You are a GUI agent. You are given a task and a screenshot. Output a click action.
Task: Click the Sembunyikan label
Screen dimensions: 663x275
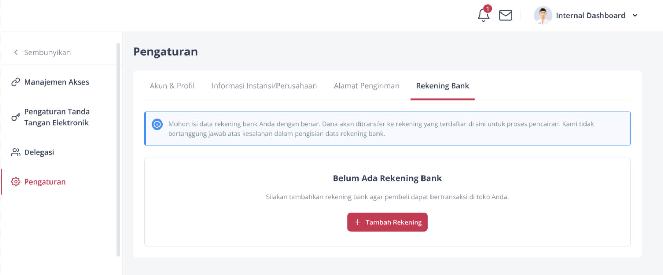click(x=47, y=52)
